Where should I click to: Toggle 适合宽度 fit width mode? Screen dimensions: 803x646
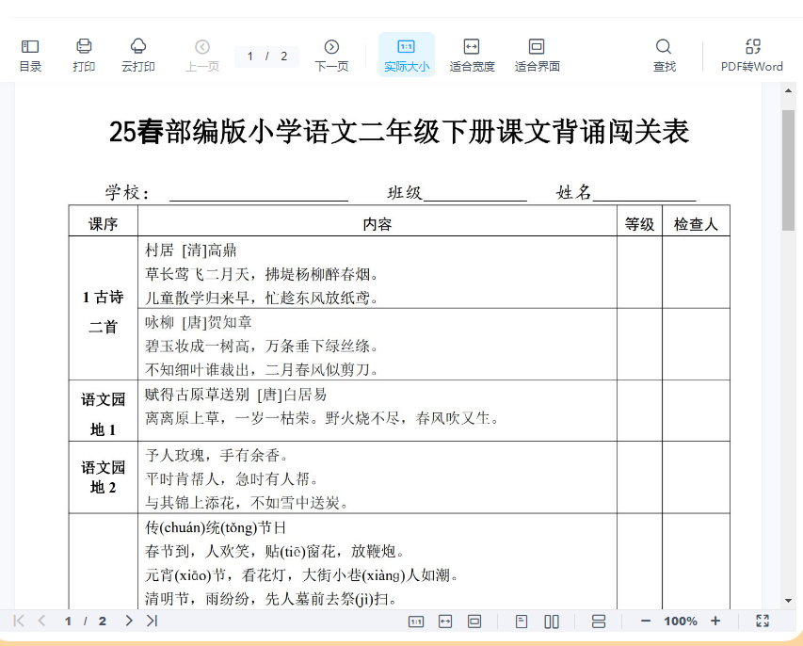(x=472, y=55)
